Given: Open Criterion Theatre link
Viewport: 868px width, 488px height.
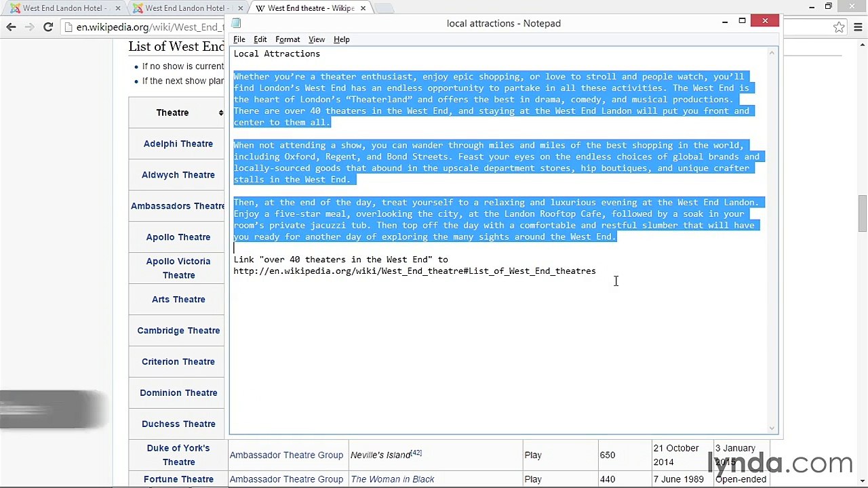Looking at the screenshot, I should [178, 362].
